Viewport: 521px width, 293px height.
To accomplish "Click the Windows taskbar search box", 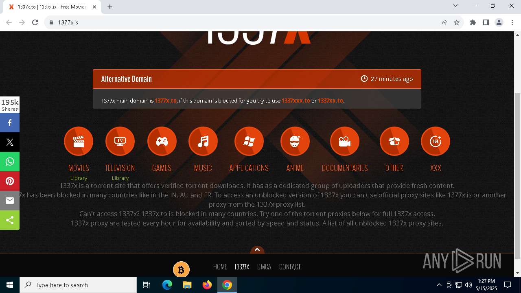I will 78,285.
